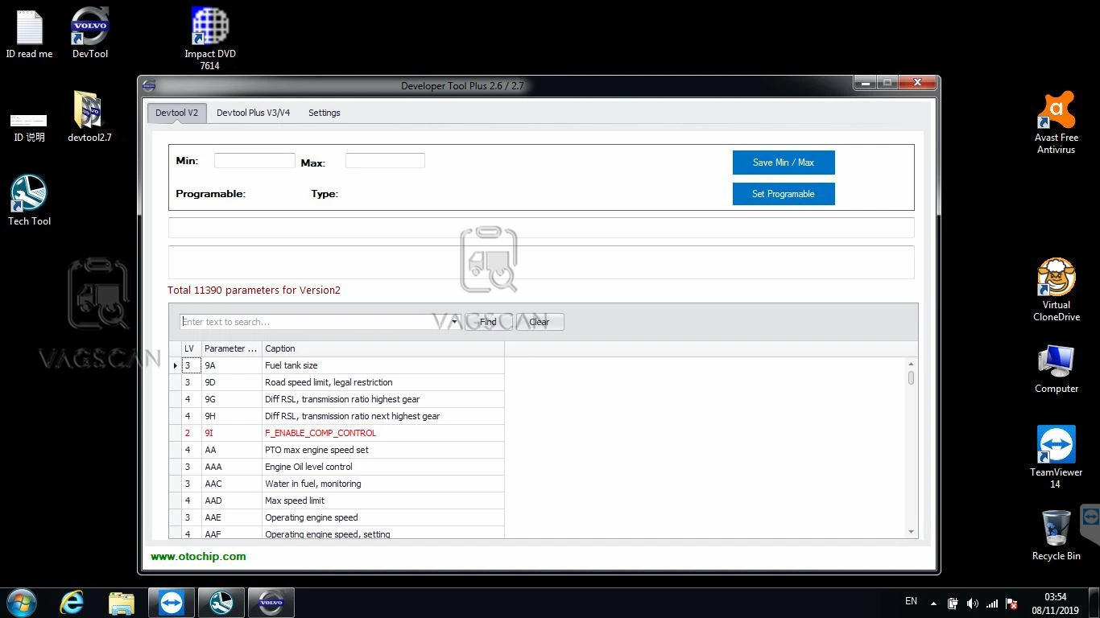Select the PTO max engine speed set row
Screen dimensions: 1100x618
[337, 450]
